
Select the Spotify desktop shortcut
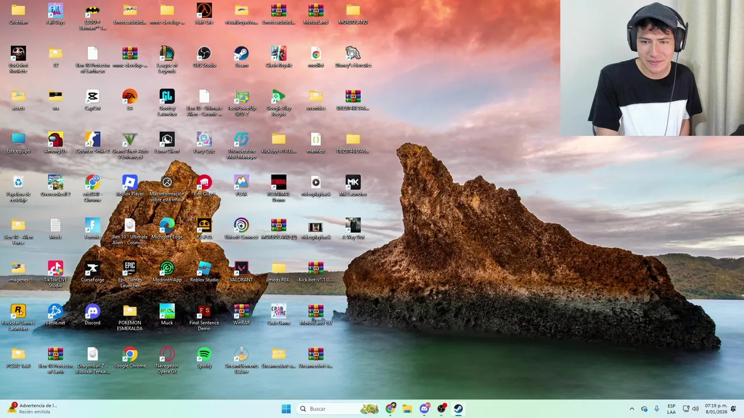[x=204, y=358]
